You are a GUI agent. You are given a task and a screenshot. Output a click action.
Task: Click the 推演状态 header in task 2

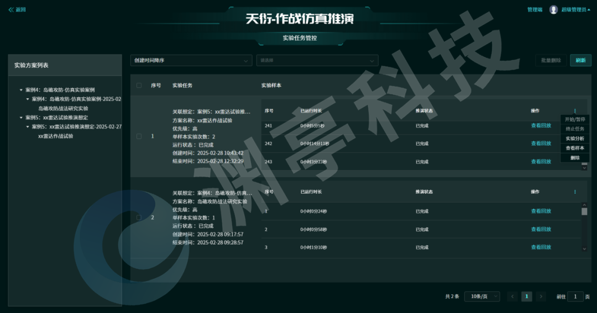point(424,192)
